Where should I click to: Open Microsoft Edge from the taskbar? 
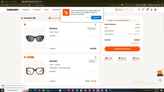pyautogui.click(x=35, y=90)
